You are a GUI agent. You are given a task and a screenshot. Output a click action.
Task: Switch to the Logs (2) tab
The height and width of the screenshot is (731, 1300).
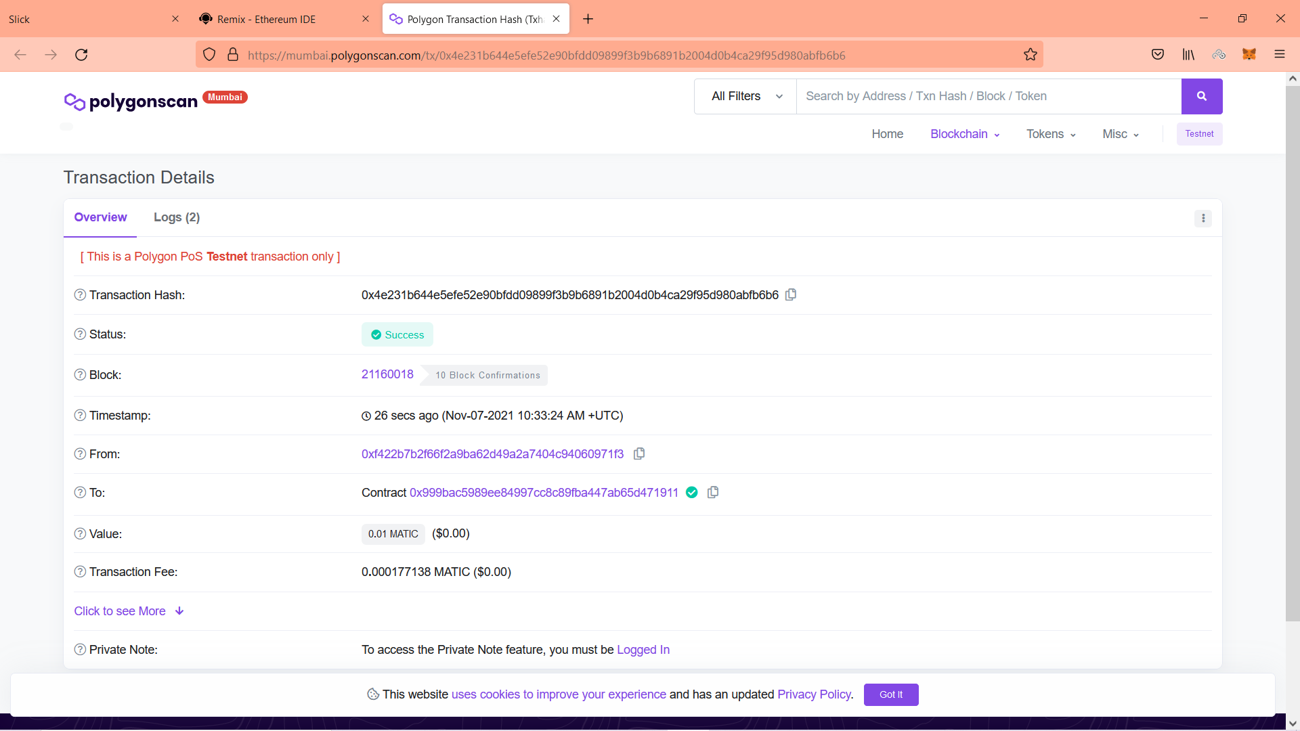(x=176, y=217)
